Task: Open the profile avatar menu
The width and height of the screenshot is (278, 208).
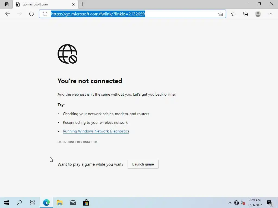Action: point(258,14)
